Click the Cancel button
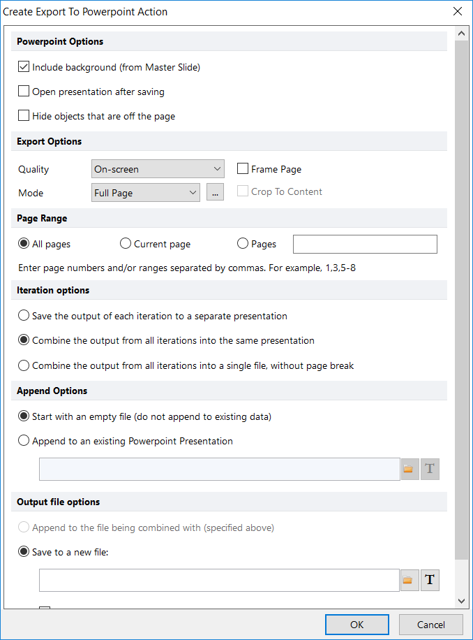The height and width of the screenshot is (640, 473). pos(430,625)
